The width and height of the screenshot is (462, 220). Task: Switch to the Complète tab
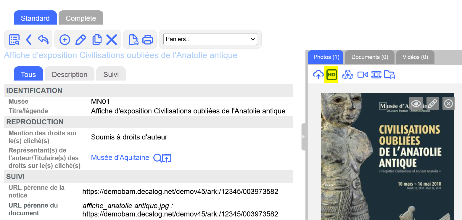coord(81,18)
